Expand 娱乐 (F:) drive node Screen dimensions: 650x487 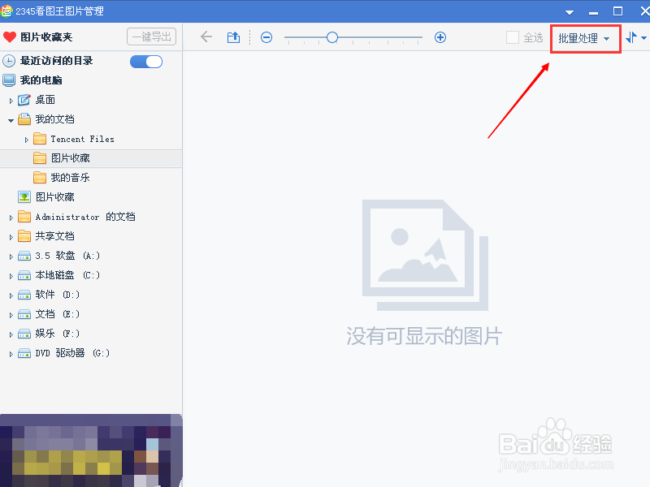point(11,334)
